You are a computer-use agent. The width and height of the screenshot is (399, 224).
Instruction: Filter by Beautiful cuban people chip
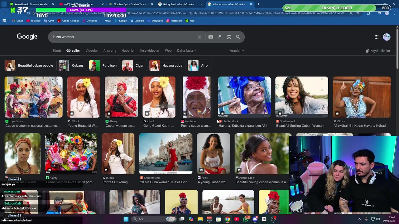coord(31,66)
